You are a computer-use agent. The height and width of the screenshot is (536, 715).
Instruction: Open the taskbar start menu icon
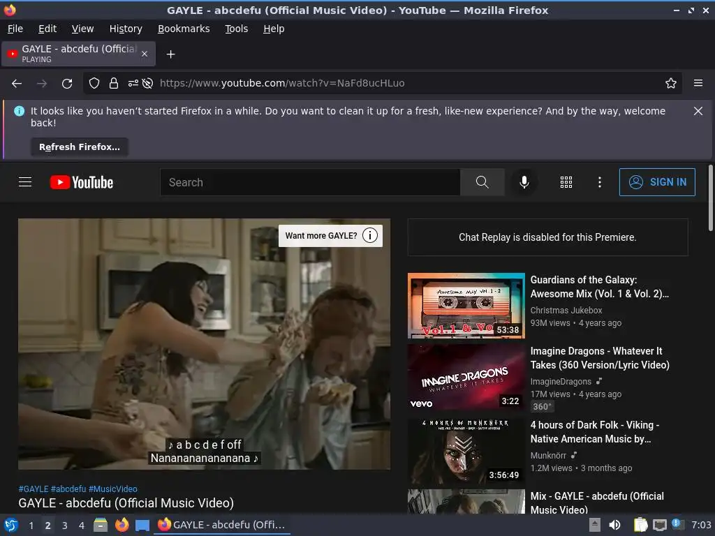11,525
